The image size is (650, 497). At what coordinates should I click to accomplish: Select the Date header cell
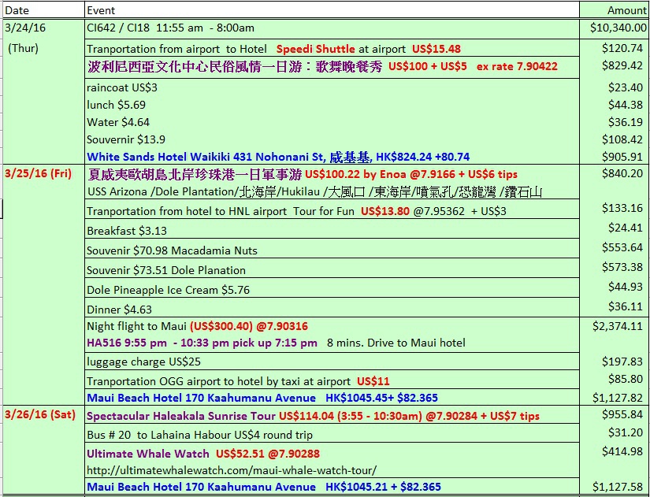tap(43, 10)
